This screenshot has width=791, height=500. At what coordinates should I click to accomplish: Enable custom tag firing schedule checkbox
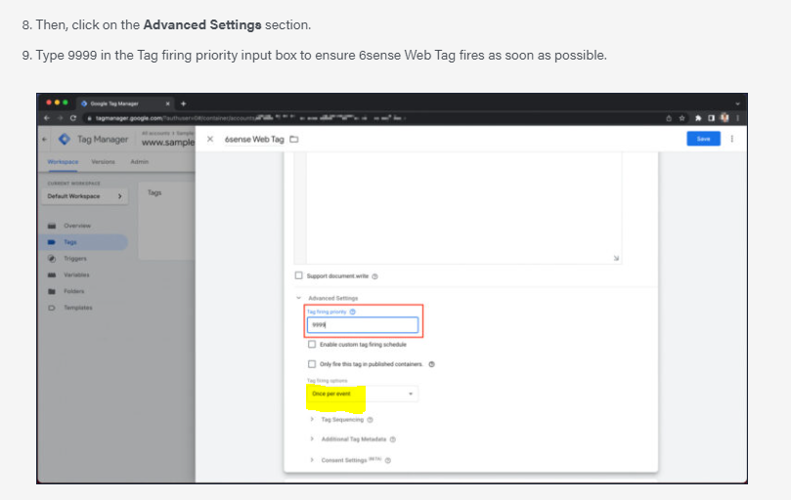coord(312,345)
